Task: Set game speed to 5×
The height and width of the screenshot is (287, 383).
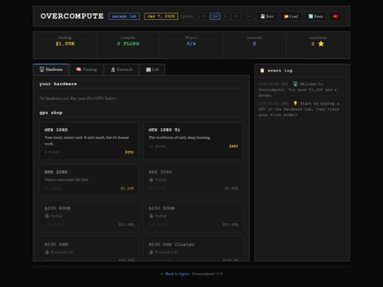Action: click(x=236, y=16)
